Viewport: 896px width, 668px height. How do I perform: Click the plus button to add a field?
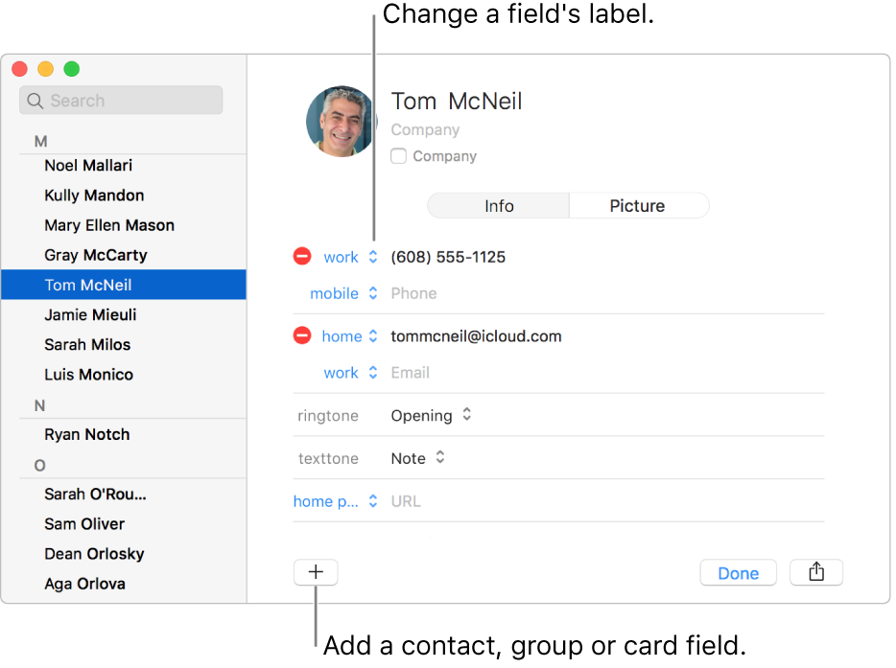pos(316,572)
